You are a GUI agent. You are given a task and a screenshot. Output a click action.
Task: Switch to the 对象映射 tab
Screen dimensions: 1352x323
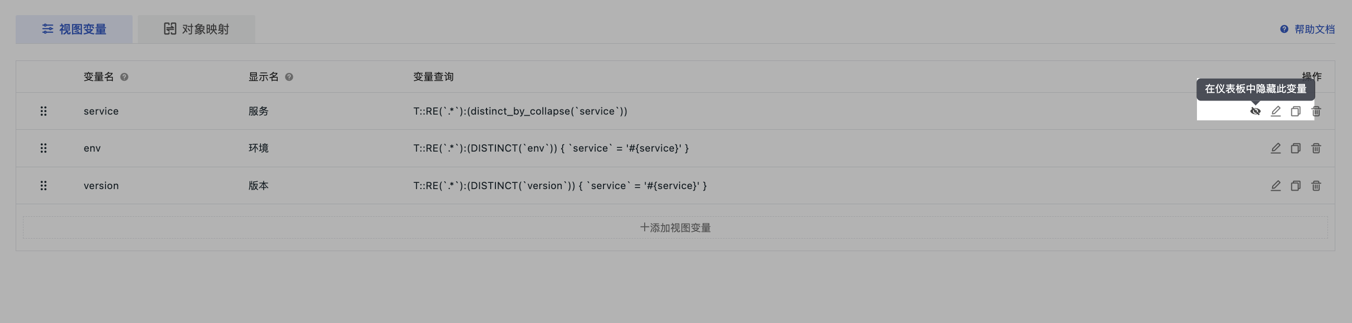(x=196, y=29)
